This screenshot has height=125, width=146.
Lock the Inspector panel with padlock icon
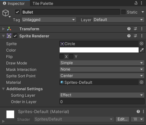pyautogui.click(x=136, y=3)
